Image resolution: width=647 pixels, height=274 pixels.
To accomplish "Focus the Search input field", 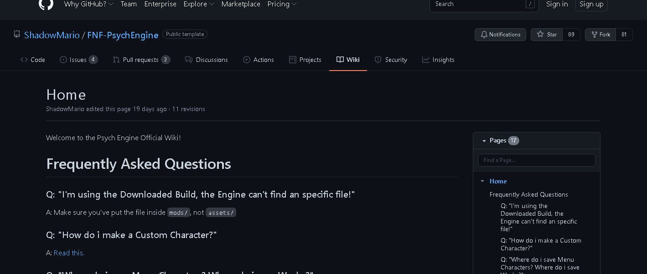I will (484, 5).
